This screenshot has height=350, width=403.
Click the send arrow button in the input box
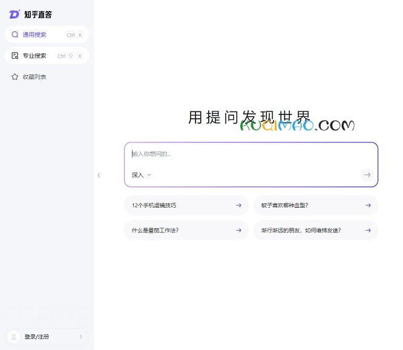click(x=367, y=175)
